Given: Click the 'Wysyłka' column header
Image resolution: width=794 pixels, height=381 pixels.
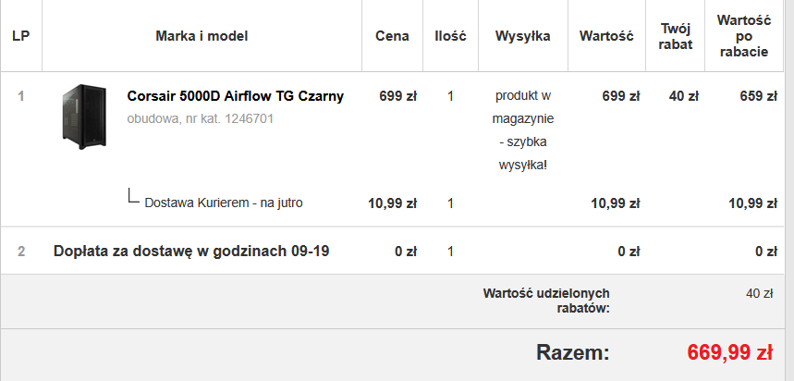Looking at the screenshot, I should 523,36.
